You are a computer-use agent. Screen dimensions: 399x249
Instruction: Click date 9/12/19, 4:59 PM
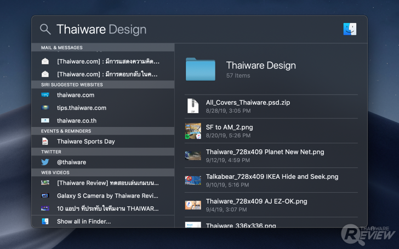(228, 160)
